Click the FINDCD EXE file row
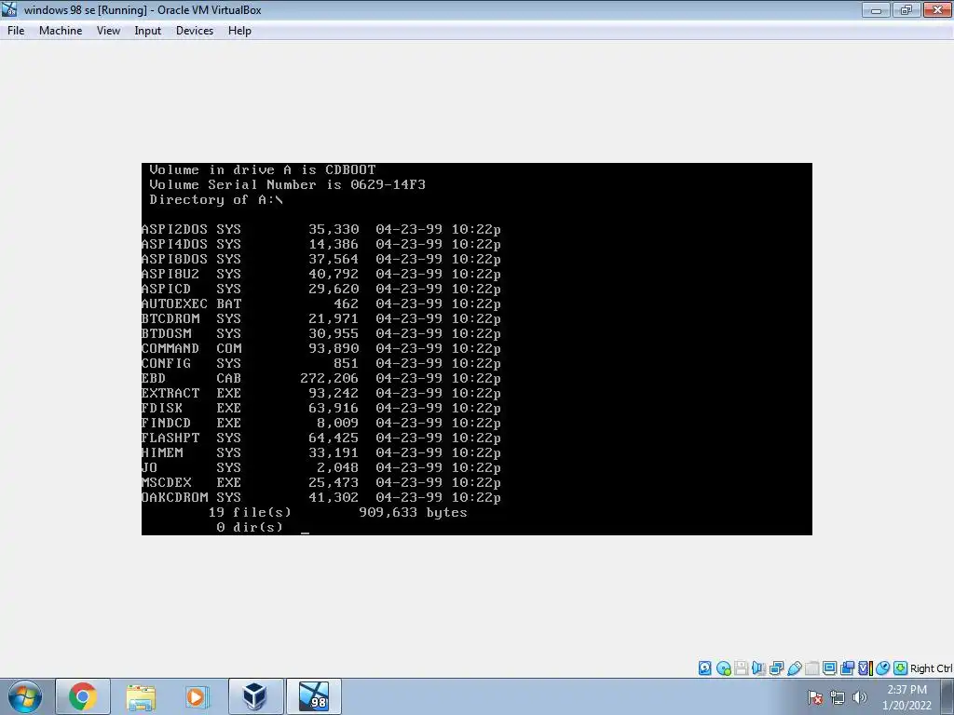Screen dimensions: 954x715 pos(321,424)
